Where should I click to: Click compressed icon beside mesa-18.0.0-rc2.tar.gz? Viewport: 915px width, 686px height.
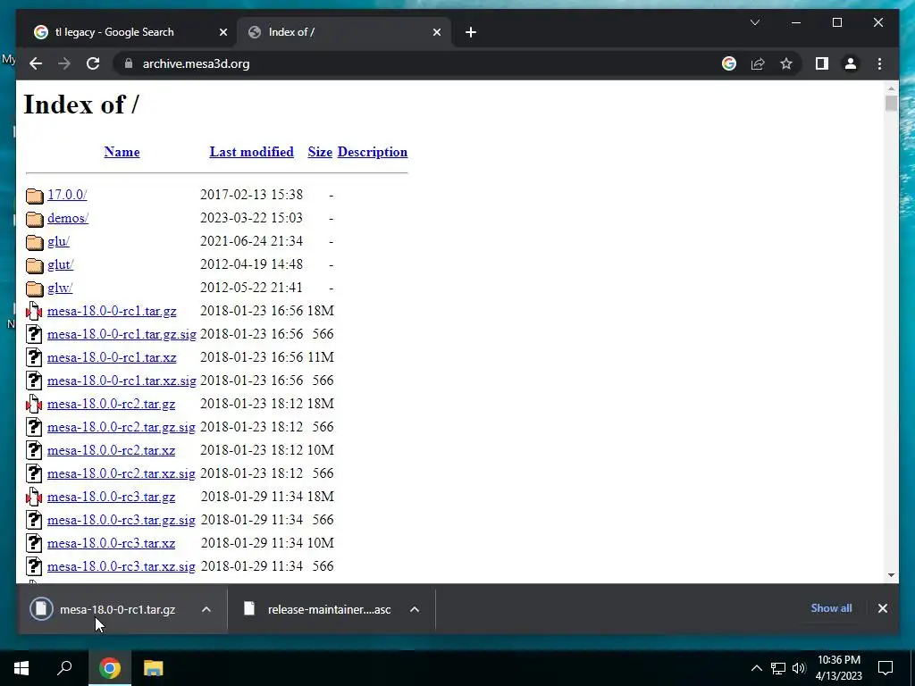point(35,404)
